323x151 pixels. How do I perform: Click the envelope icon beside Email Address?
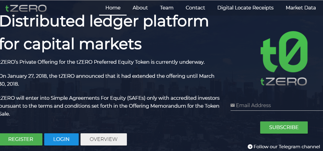[x=233, y=106]
